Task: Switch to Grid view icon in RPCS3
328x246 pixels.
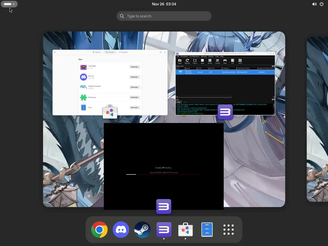Action: [240, 61]
